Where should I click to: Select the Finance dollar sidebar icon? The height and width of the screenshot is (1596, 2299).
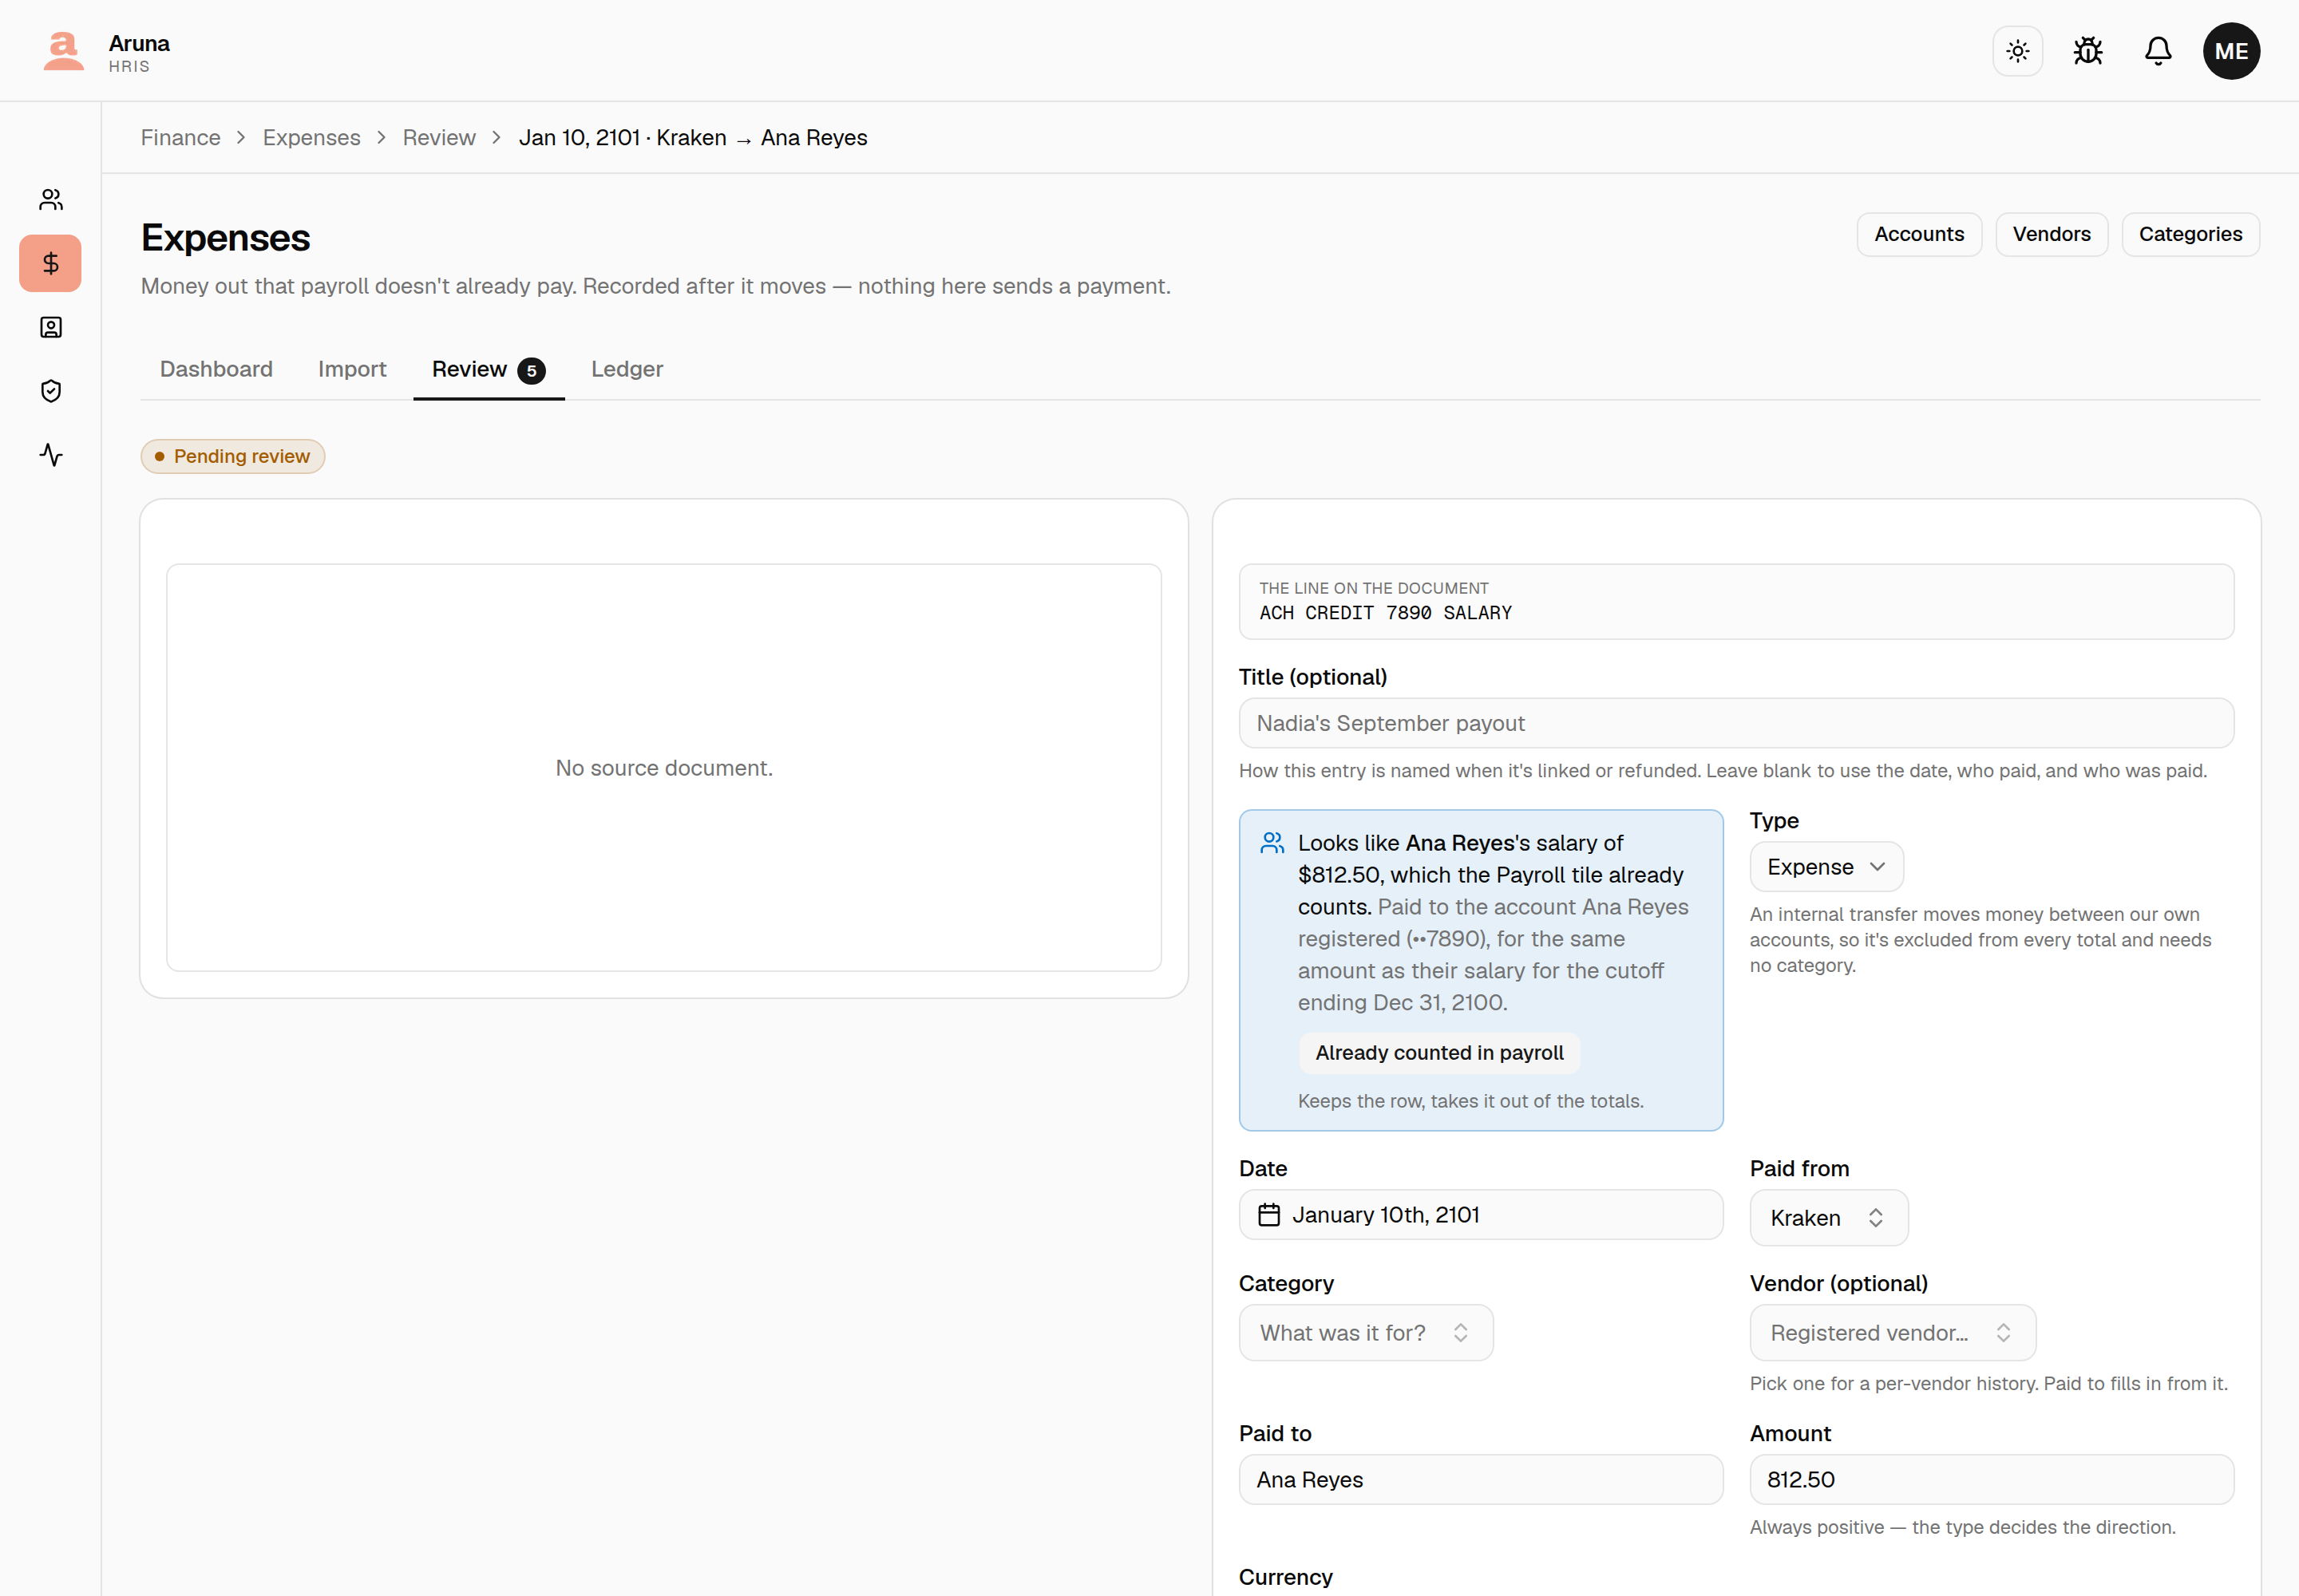[51, 263]
